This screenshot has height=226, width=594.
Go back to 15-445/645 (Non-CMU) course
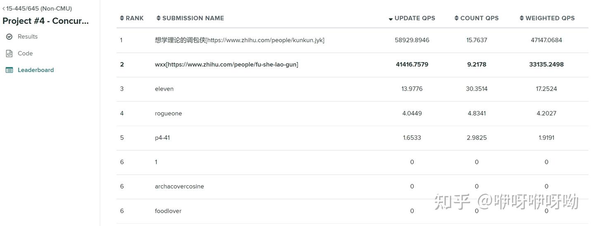[37, 8]
